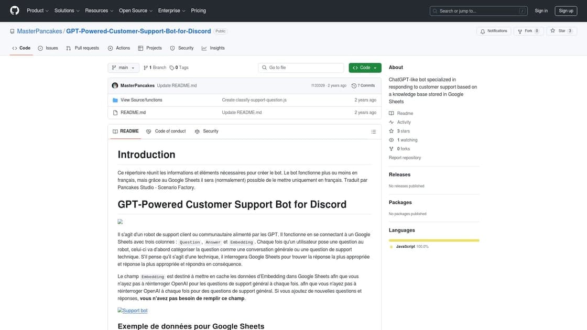Open the Product navigation dropdown
Viewport: 587px width, 330px height.
[36, 10]
